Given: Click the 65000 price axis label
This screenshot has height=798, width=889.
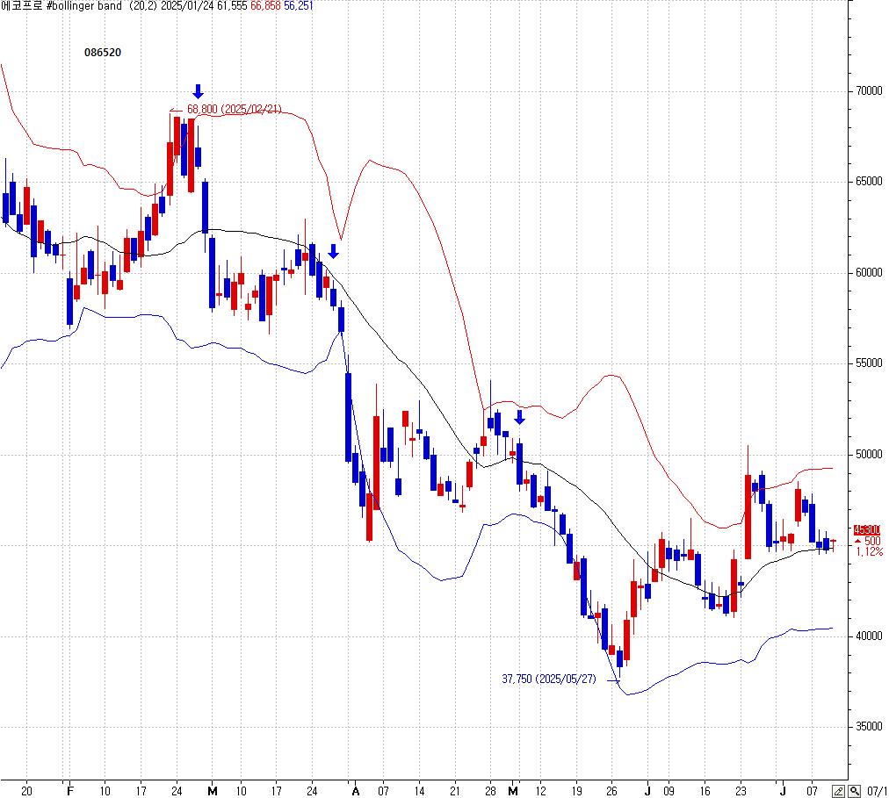Looking at the screenshot, I should click(869, 182).
